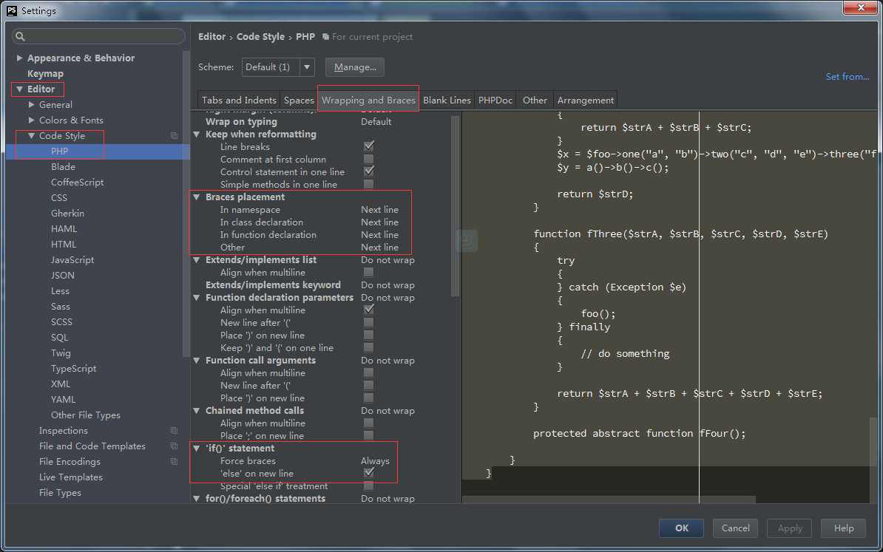
Task: Select TypeScript code style
Action: [x=73, y=369]
